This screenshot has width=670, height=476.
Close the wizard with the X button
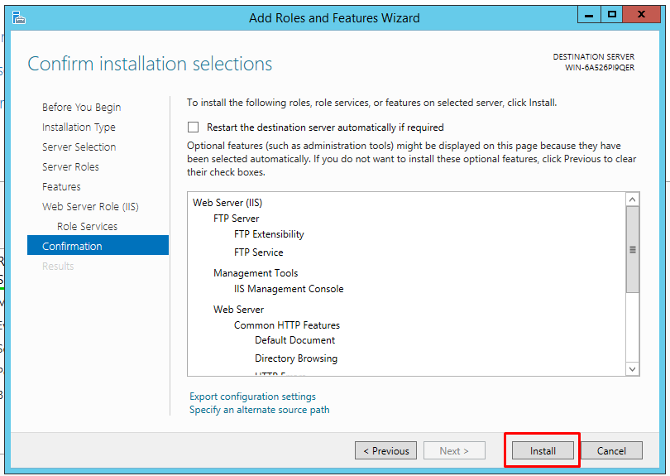point(641,15)
